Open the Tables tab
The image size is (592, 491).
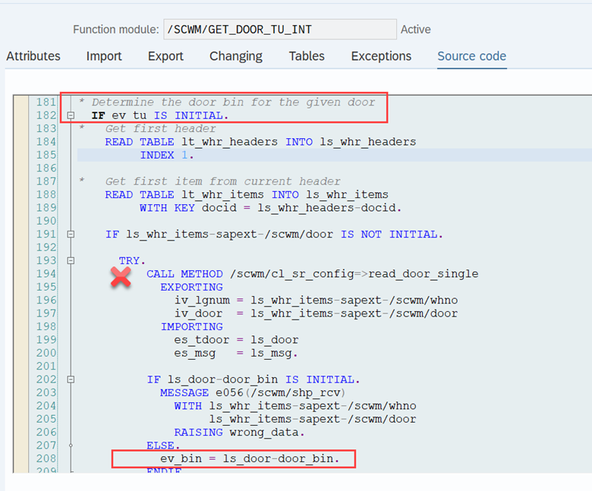(x=307, y=56)
